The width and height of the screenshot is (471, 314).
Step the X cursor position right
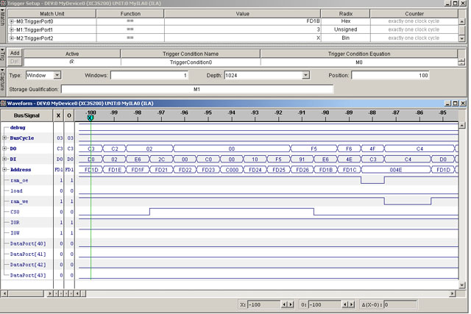pos(289,304)
